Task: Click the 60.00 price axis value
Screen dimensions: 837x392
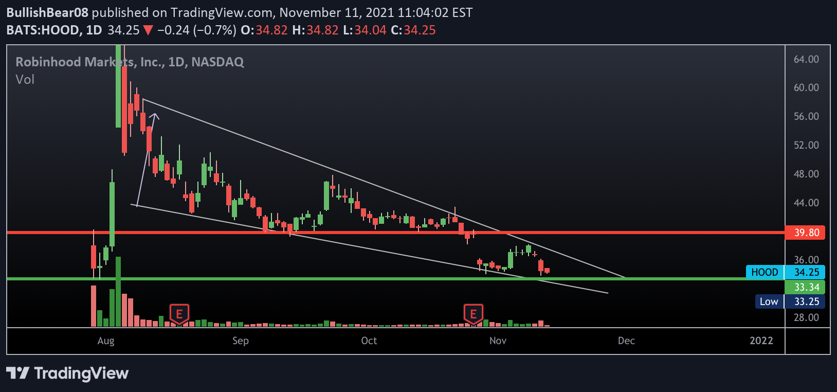Action: [806, 87]
